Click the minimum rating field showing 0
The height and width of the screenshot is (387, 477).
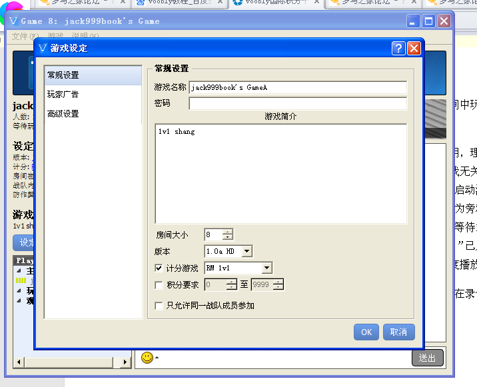pyautogui.click(x=215, y=285)
